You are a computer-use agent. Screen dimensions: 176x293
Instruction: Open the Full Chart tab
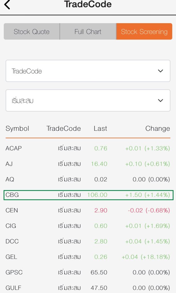(88, 31)
